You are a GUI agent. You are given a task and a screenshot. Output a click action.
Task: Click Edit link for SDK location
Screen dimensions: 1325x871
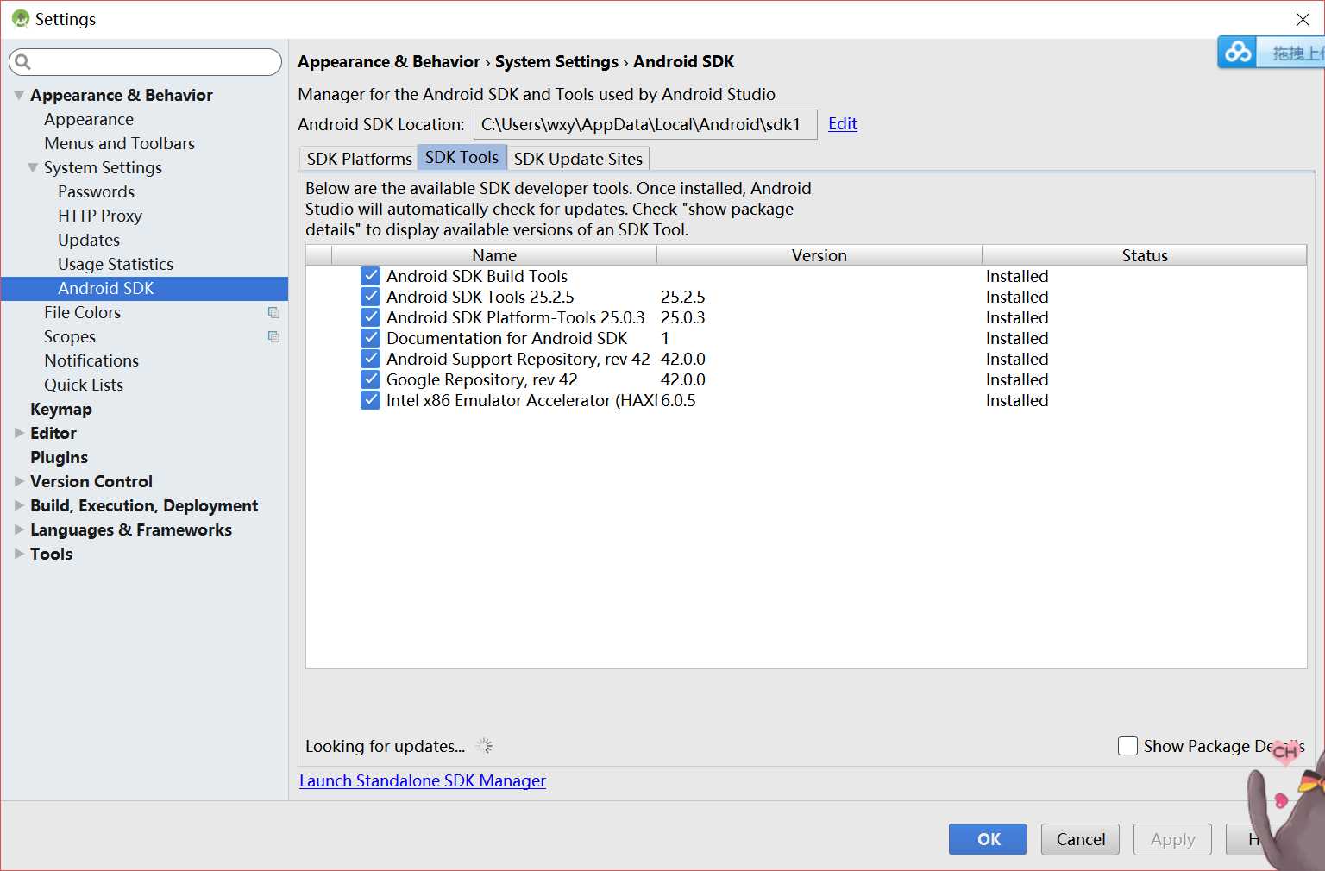point(842,123)
